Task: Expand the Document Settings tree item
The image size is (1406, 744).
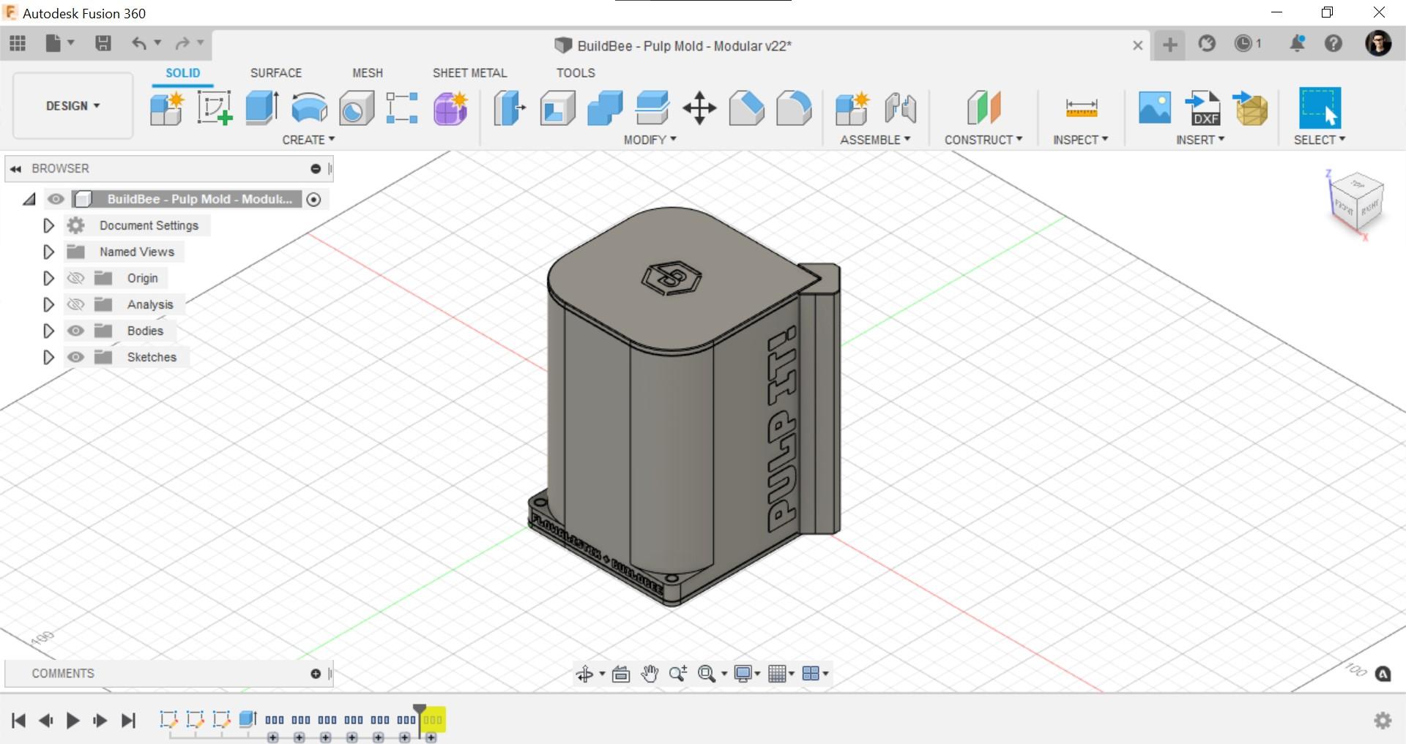Action: point(49,225)
